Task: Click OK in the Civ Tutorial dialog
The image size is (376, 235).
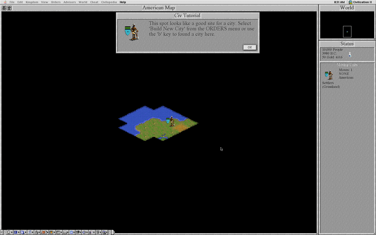Action: click(250, 47)
